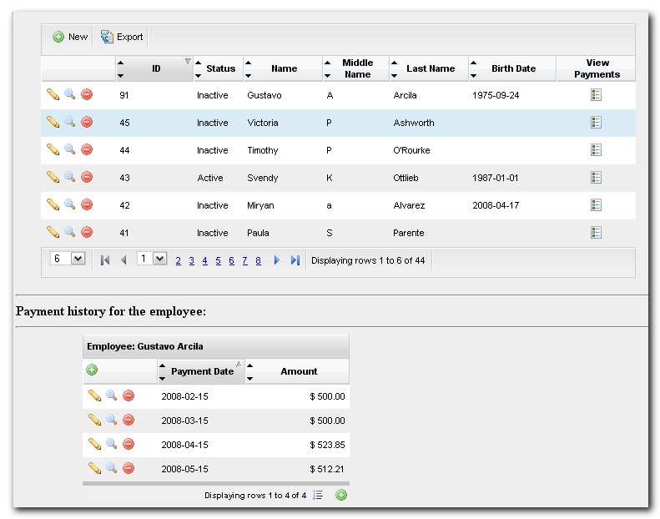
Task: Go to page 2 link
Action: (178, 260)
